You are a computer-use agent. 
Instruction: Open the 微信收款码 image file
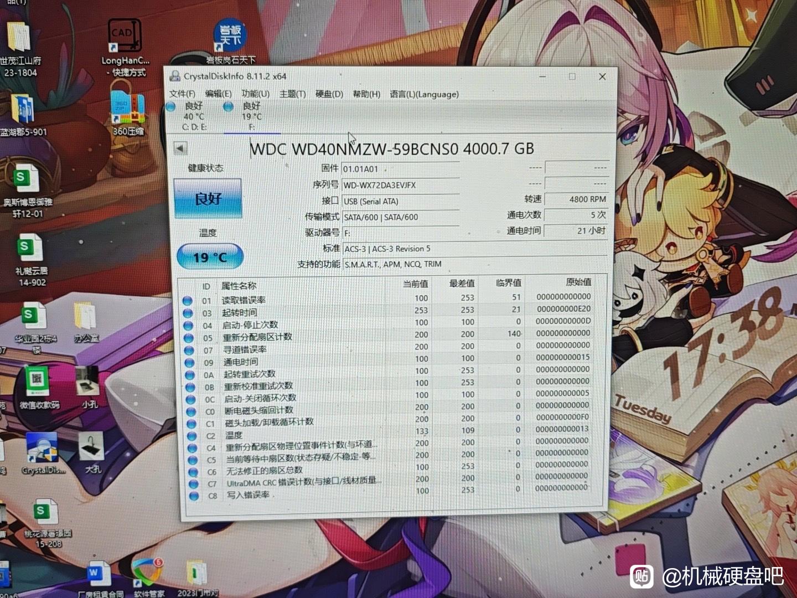39,388
